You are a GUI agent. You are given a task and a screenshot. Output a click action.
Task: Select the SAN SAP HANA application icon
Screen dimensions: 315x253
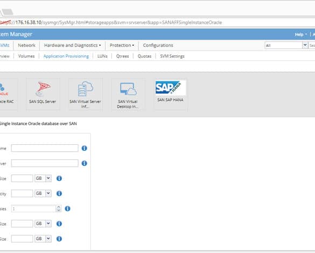click(171, 94)
